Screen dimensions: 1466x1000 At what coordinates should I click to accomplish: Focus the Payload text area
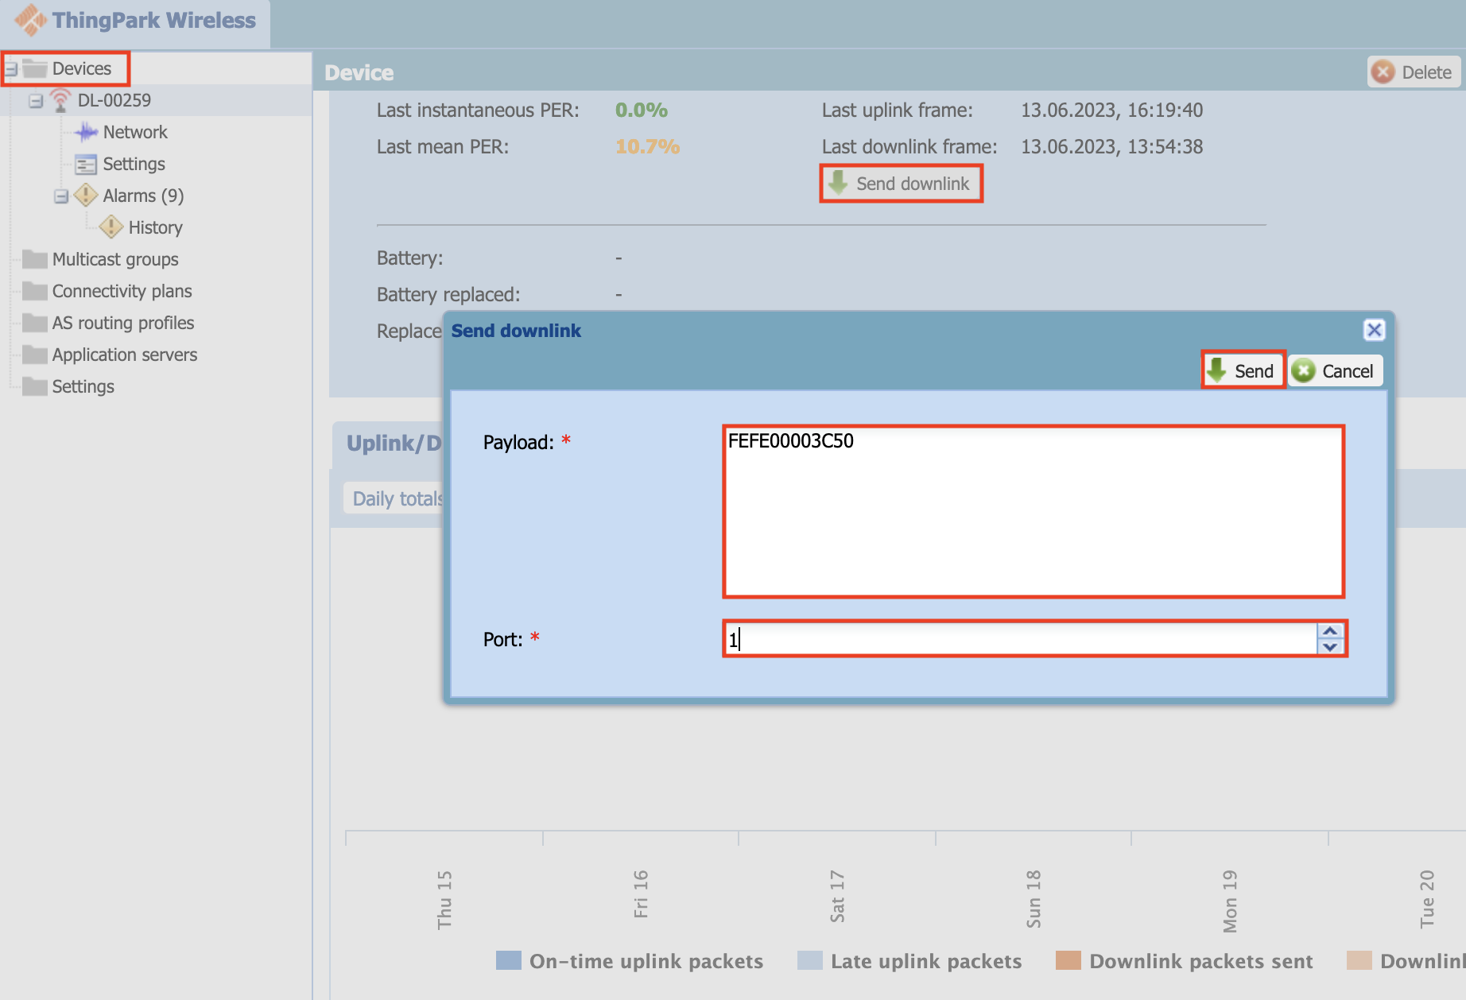1034,512
